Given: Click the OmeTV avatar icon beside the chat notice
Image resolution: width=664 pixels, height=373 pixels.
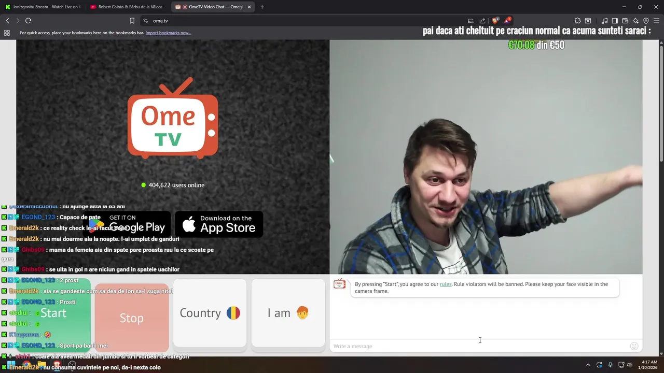Looking at the screenshot, I should click(x=340, y=284).
